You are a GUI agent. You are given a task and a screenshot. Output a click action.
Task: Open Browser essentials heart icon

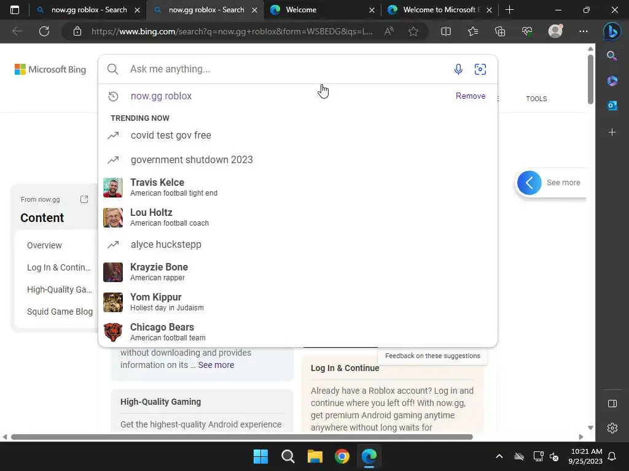click(x=527, y=31)
